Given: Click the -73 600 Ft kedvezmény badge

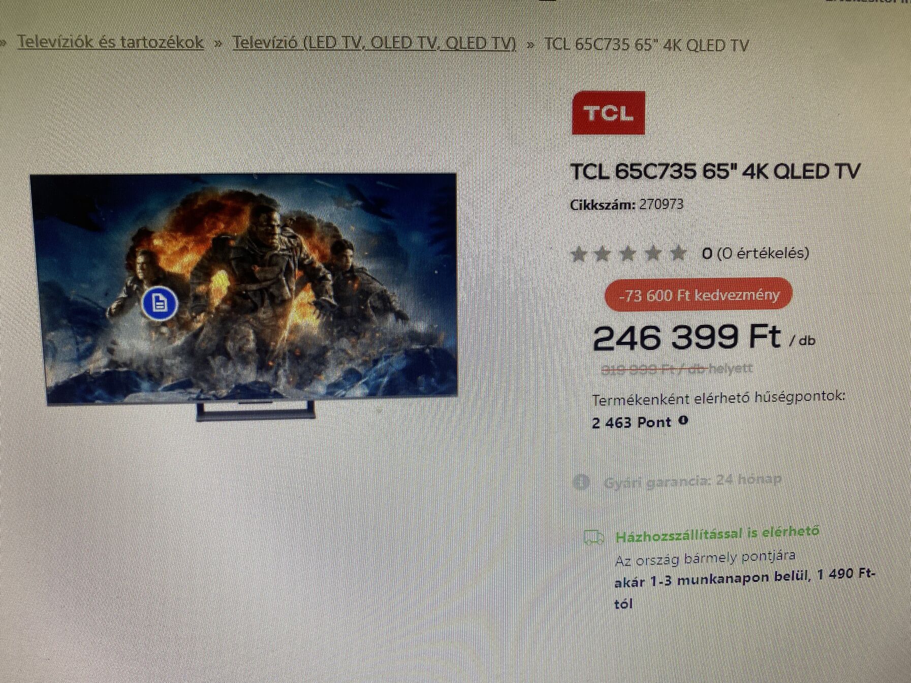Looking at the screenshot, I should click(699, 295).
